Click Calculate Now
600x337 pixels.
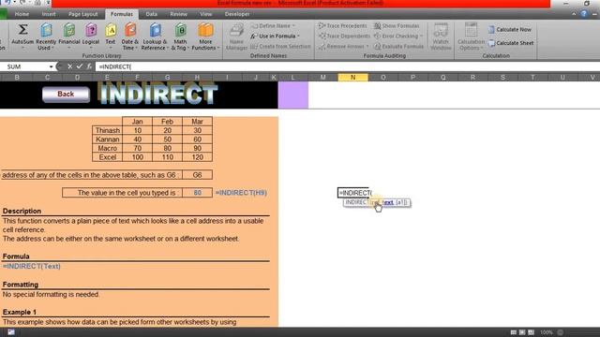510,29
